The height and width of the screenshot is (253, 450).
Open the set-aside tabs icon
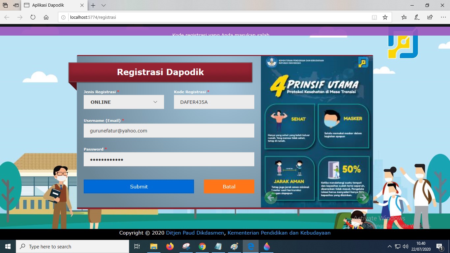coord(5,5)
